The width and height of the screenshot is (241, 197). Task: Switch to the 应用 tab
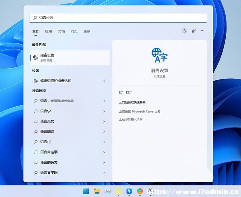point(49,31)
